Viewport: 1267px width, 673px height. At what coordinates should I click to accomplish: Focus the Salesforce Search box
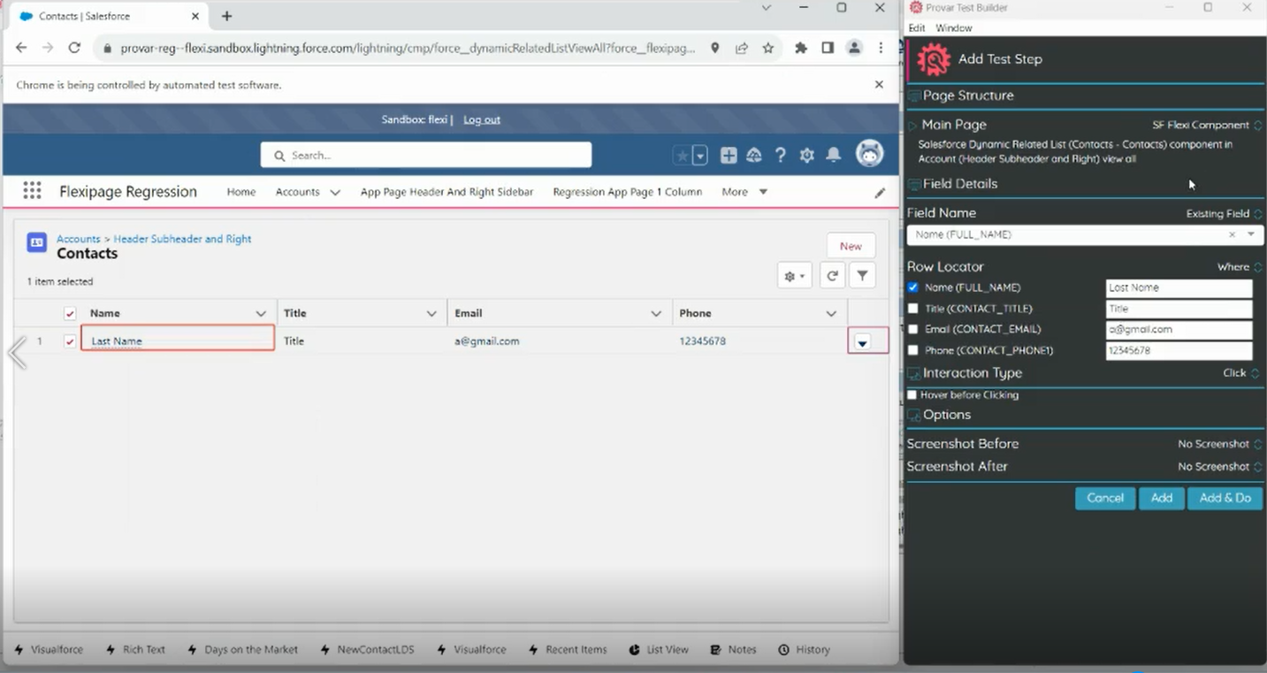(426, 155)
